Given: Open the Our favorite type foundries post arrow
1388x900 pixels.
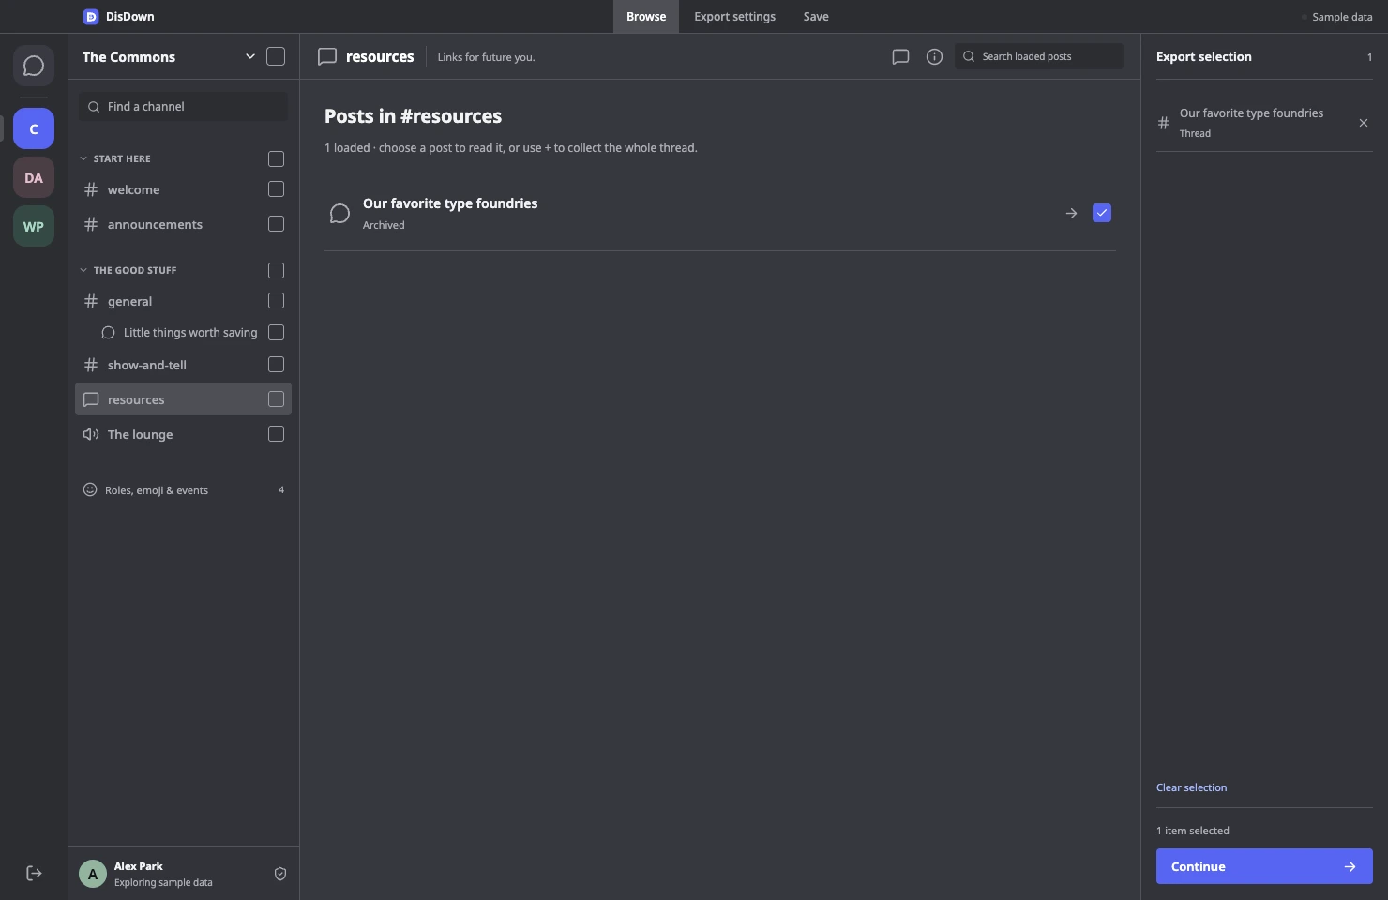Looking at the screenshot, I should 1071,214.
